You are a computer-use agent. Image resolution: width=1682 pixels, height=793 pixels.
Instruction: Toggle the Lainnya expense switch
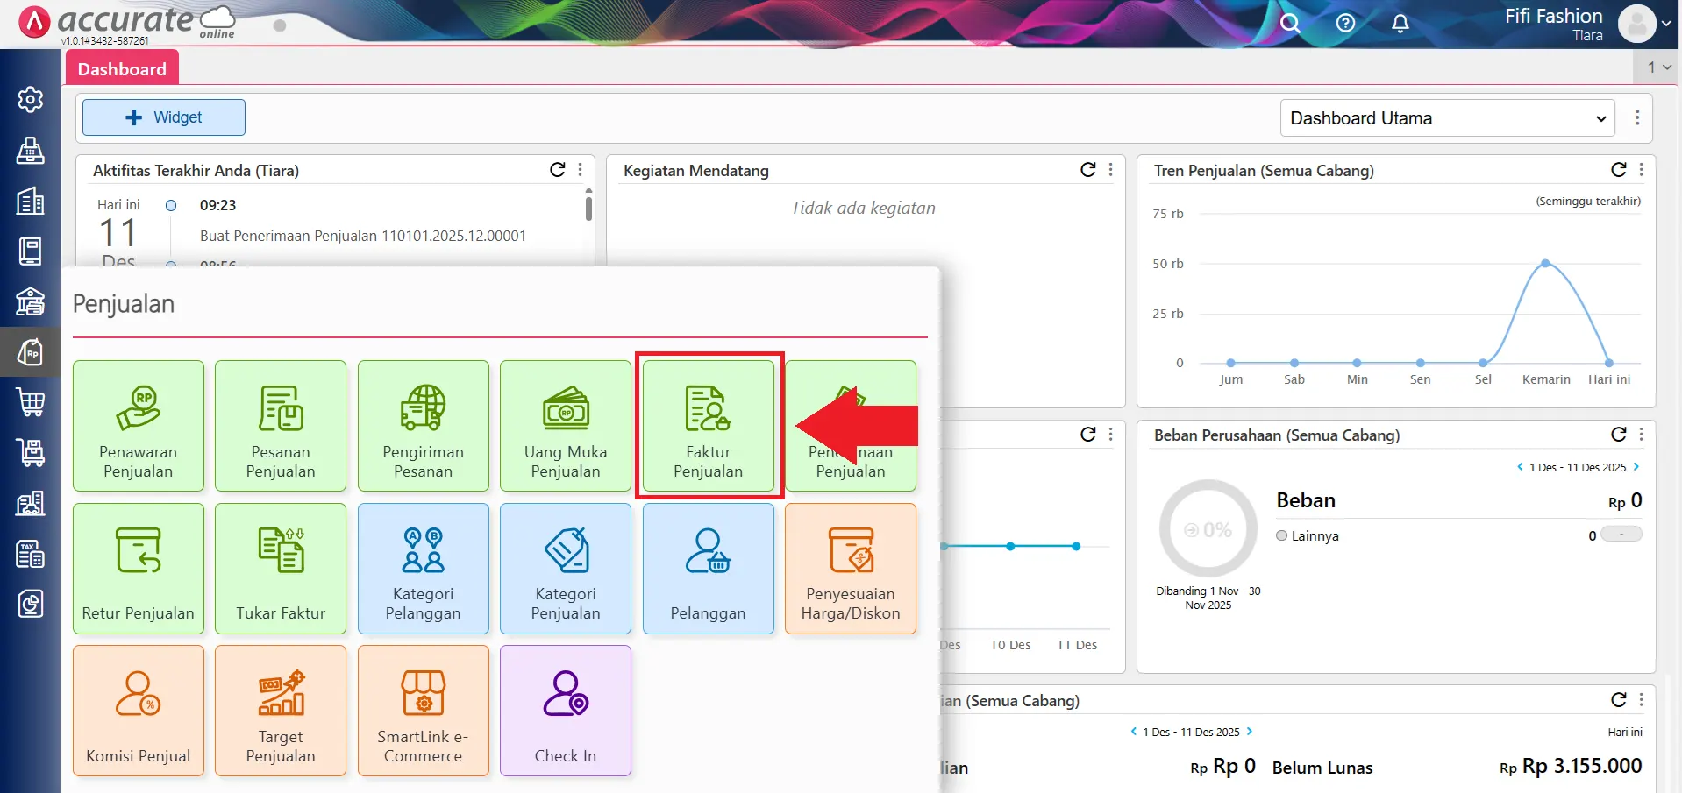point(1621,535)
